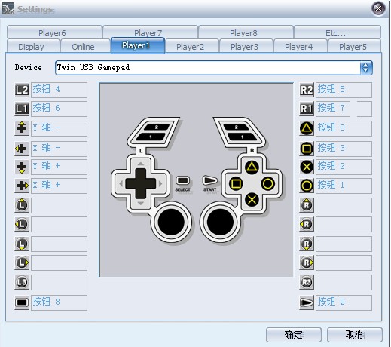The height and width of the screenshot is (347, 391).
Task: Switch to the Player2 tab
Action: 190,47
